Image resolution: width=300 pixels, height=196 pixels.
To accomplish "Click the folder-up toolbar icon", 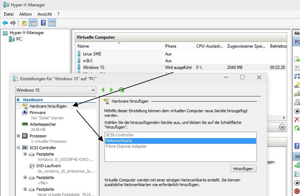I will 24,23.
